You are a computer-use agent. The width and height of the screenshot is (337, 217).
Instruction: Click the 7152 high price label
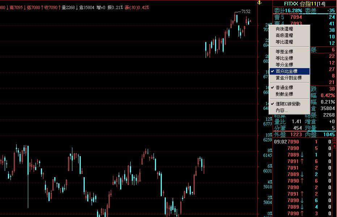[x=246, y=12]
